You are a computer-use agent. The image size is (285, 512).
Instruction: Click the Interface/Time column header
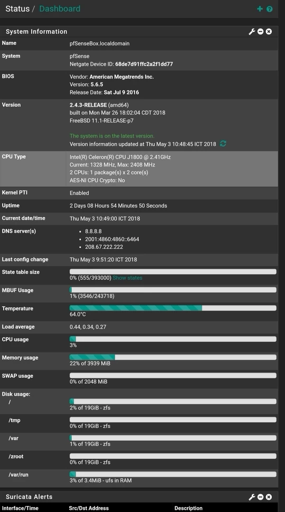coord(20,508)
